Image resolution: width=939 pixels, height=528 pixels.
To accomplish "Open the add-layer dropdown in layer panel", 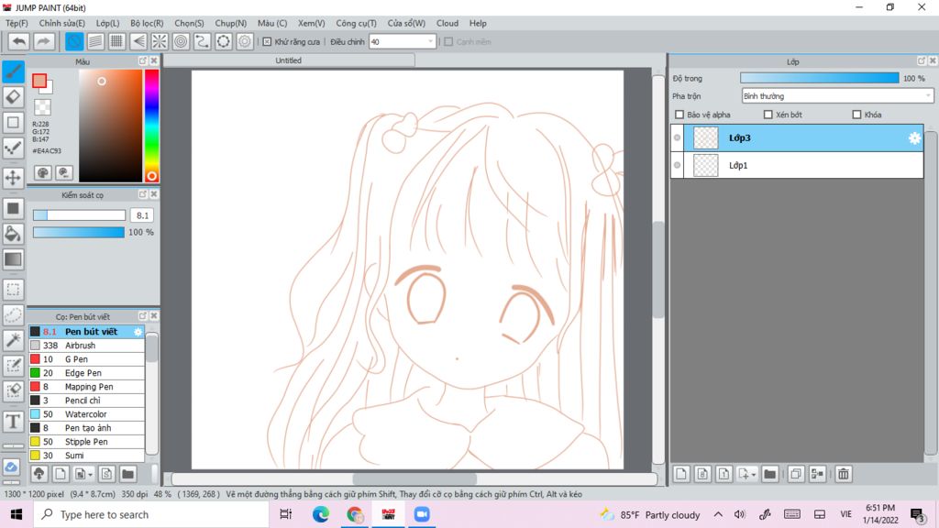I will click(x=746, y=474).
